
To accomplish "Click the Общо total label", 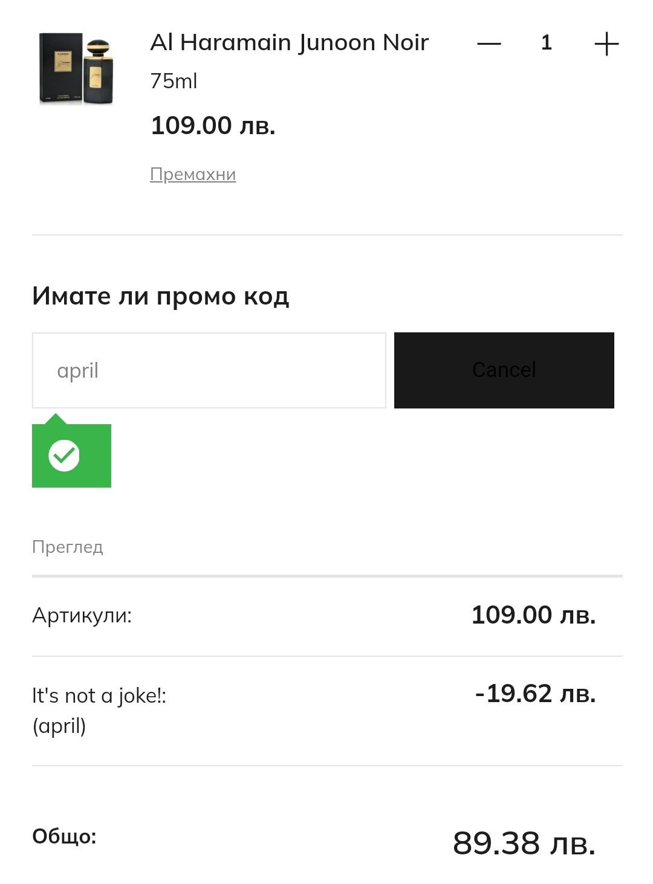I will (64, 837).
